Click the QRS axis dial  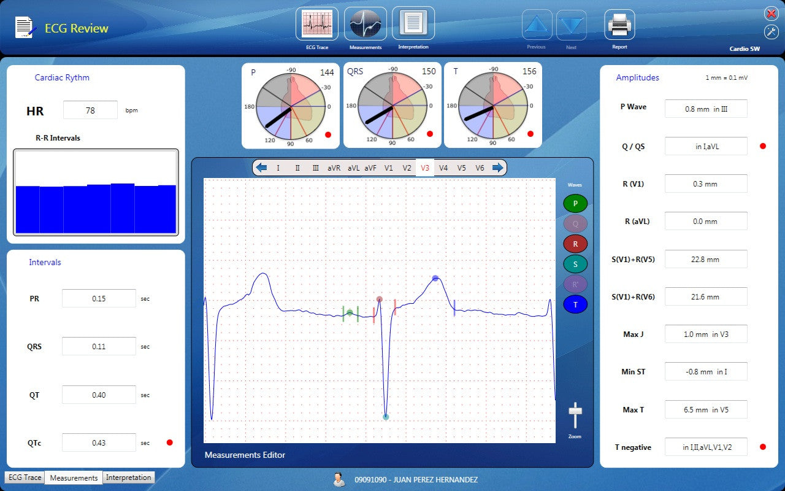point(392,106)
